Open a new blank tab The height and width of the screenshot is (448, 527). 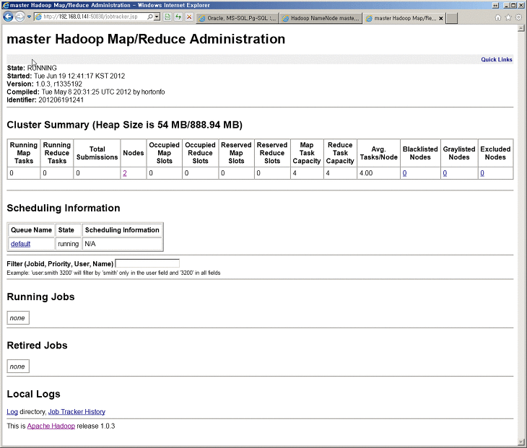click(451, 18)
